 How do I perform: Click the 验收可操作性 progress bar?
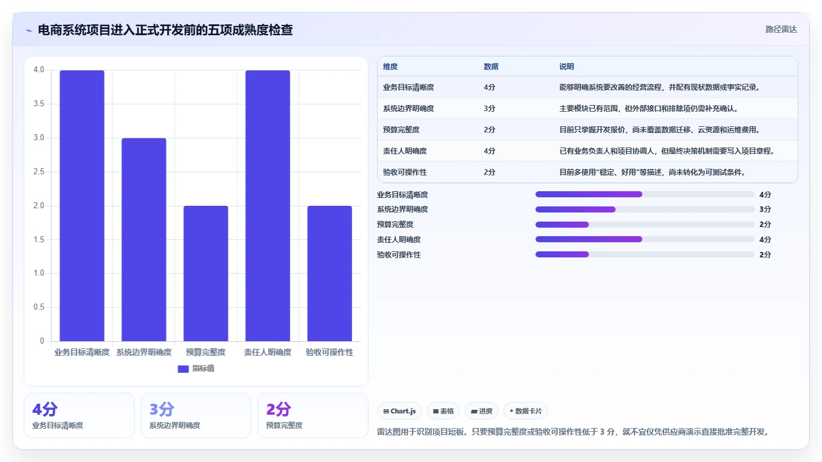645,254
